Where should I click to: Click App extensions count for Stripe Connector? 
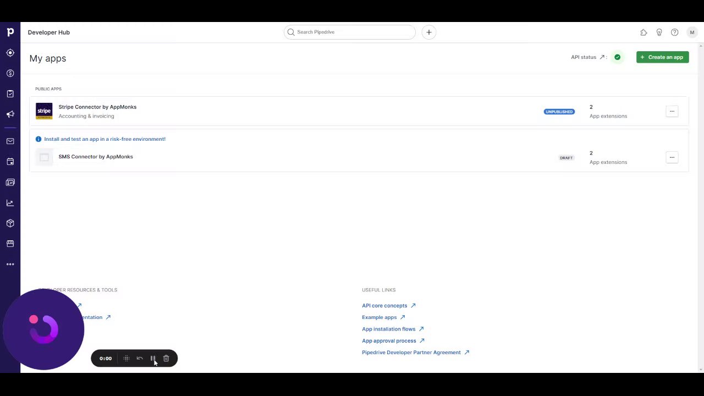pos(608,112)
